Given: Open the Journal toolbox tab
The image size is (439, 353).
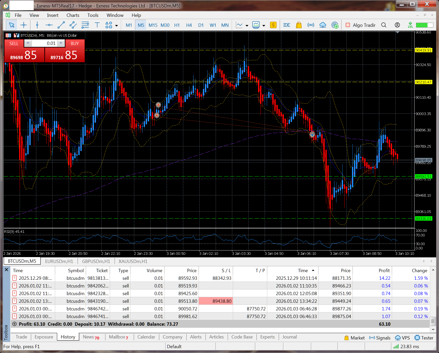Looking at the screenshot, I should tap(289, 337).
